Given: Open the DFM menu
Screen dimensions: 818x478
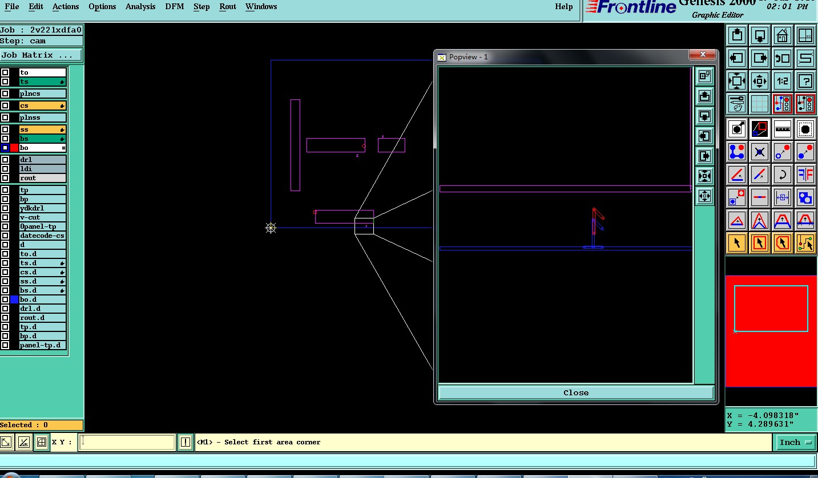Looking at the screenshot, I should click(x=174, y=7).
